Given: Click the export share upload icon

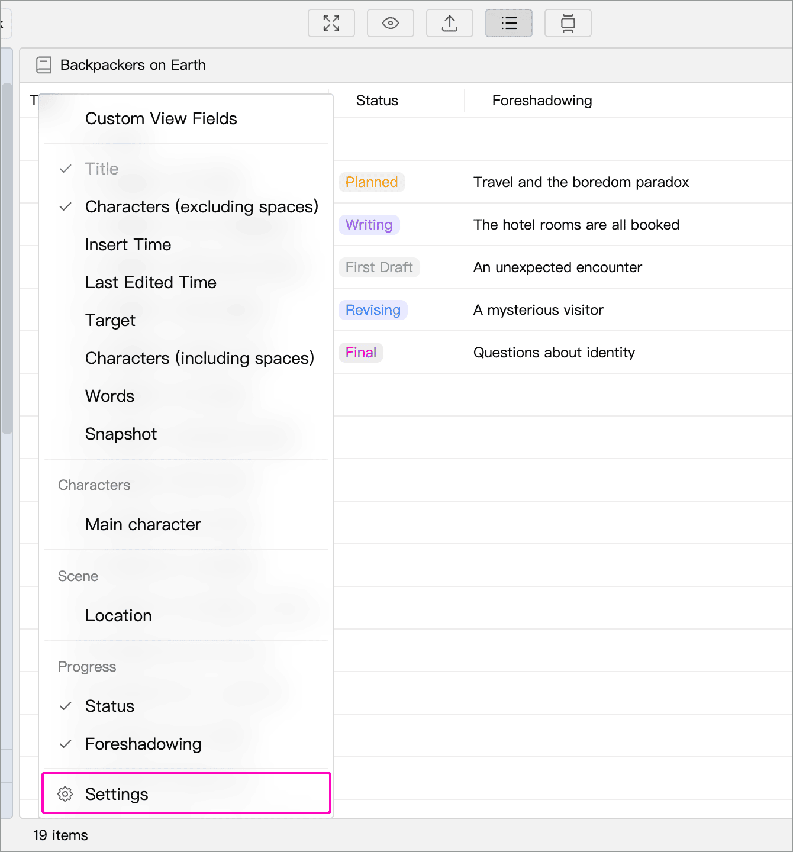Looking at the screenshot, I should (x=450, y=23).
